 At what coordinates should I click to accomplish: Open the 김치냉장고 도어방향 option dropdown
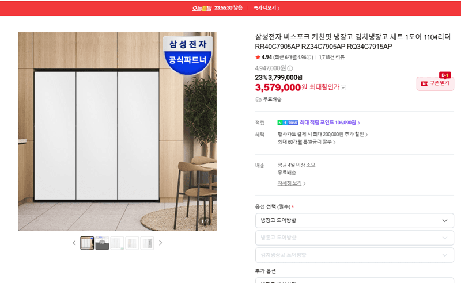[x=354, y=255]
